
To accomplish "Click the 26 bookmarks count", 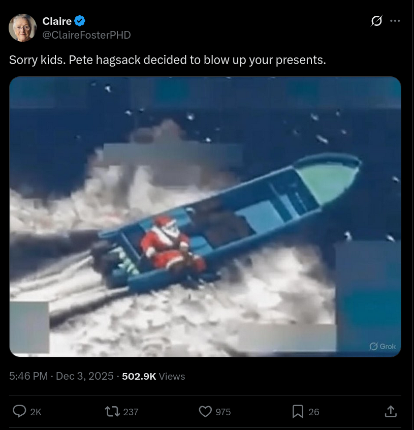I will pos(314,412).
